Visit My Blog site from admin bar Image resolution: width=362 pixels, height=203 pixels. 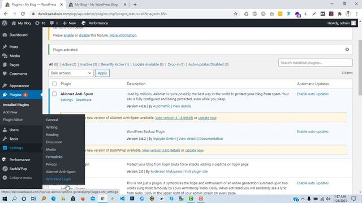tap(21, 23)
